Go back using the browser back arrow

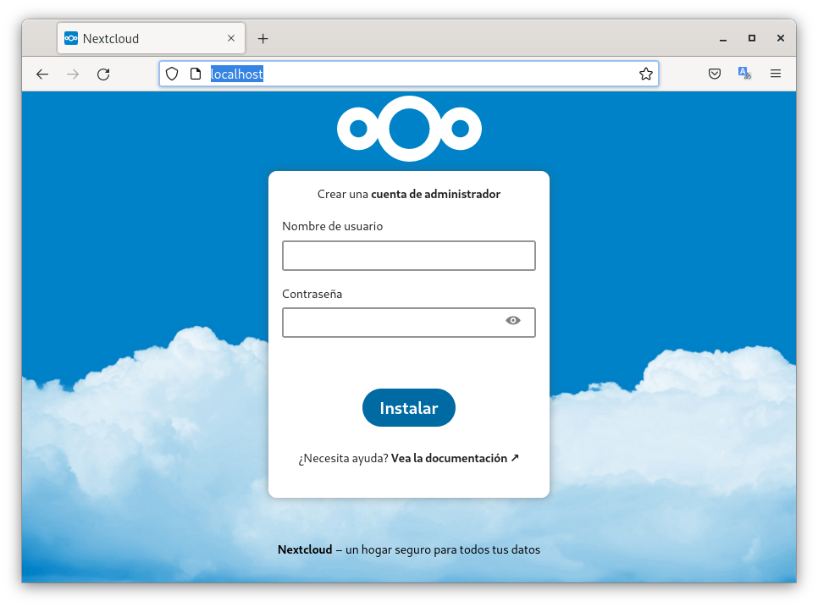(x=42, y=74)
